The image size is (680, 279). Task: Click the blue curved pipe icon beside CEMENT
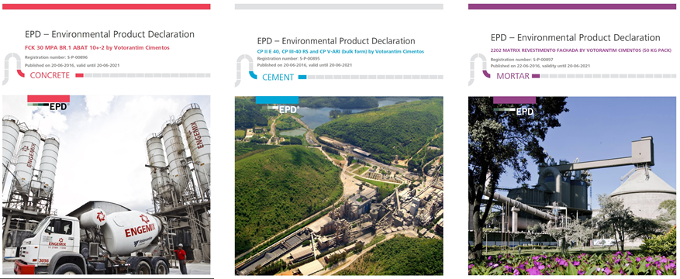pyautogui.click(x=253, y=74)
